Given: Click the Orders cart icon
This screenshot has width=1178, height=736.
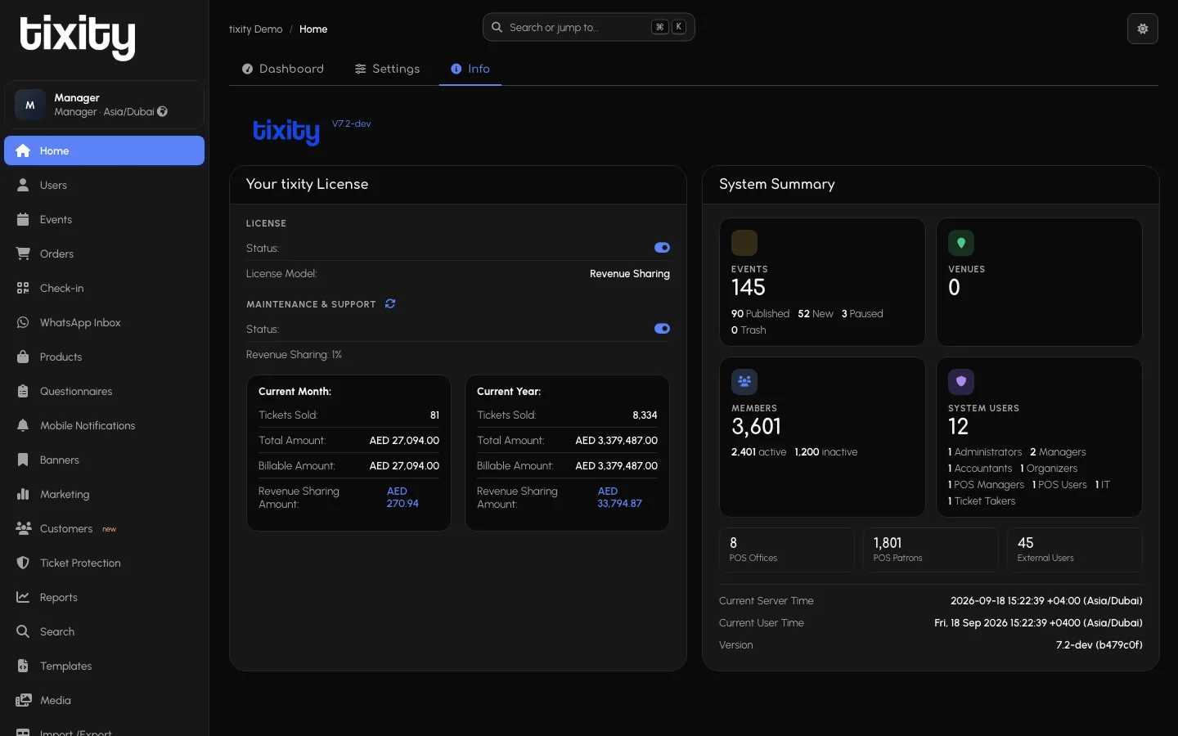Looking at the screenshot, I should [x=23, y=254].
